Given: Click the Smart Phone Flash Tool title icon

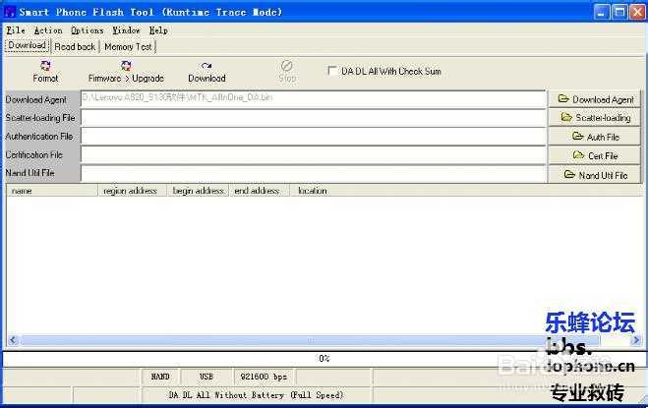Looking at the screenshot, I should point(9,12).
